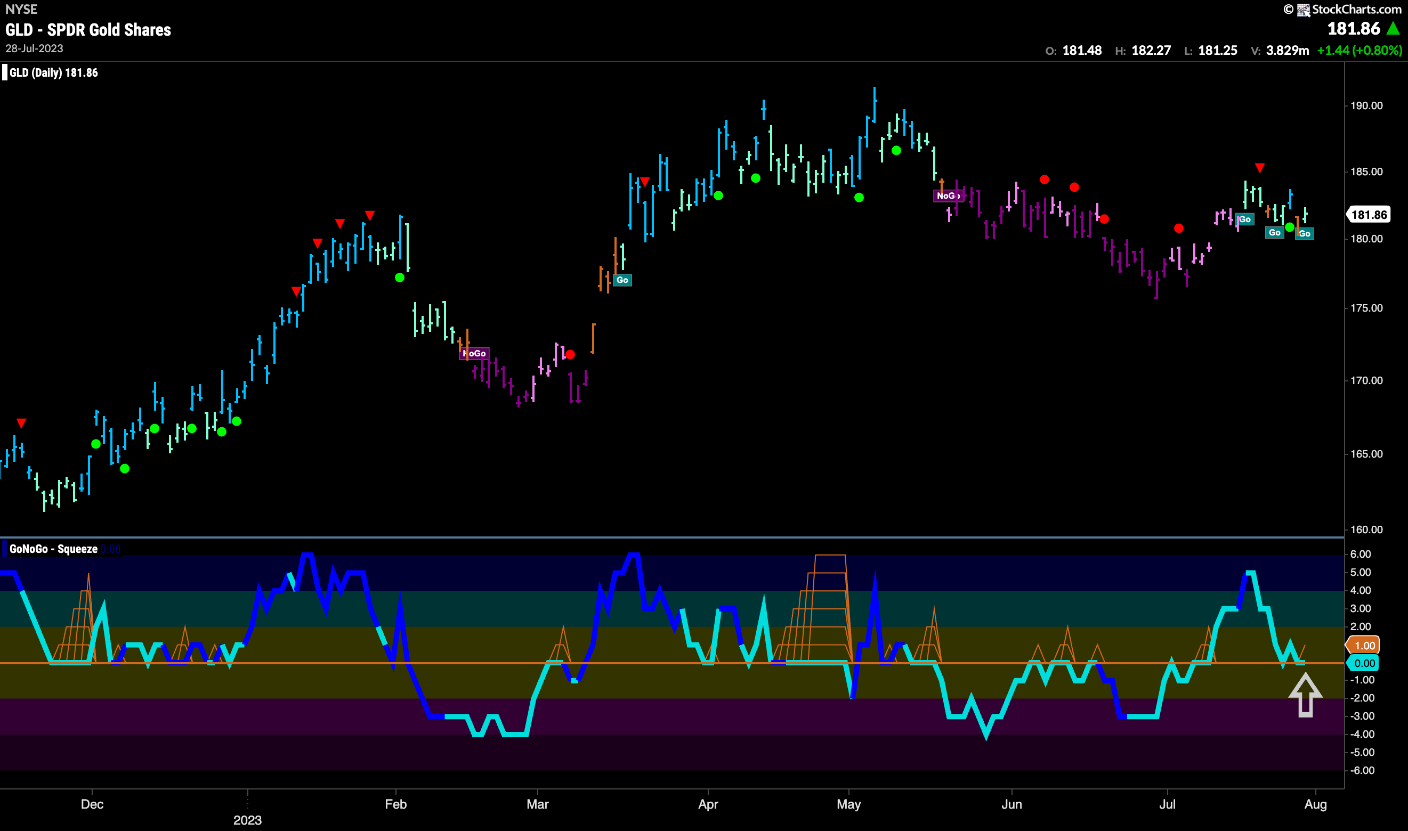
Task: Click the green dot near the May peak
Action: click(x=896, y=151)
